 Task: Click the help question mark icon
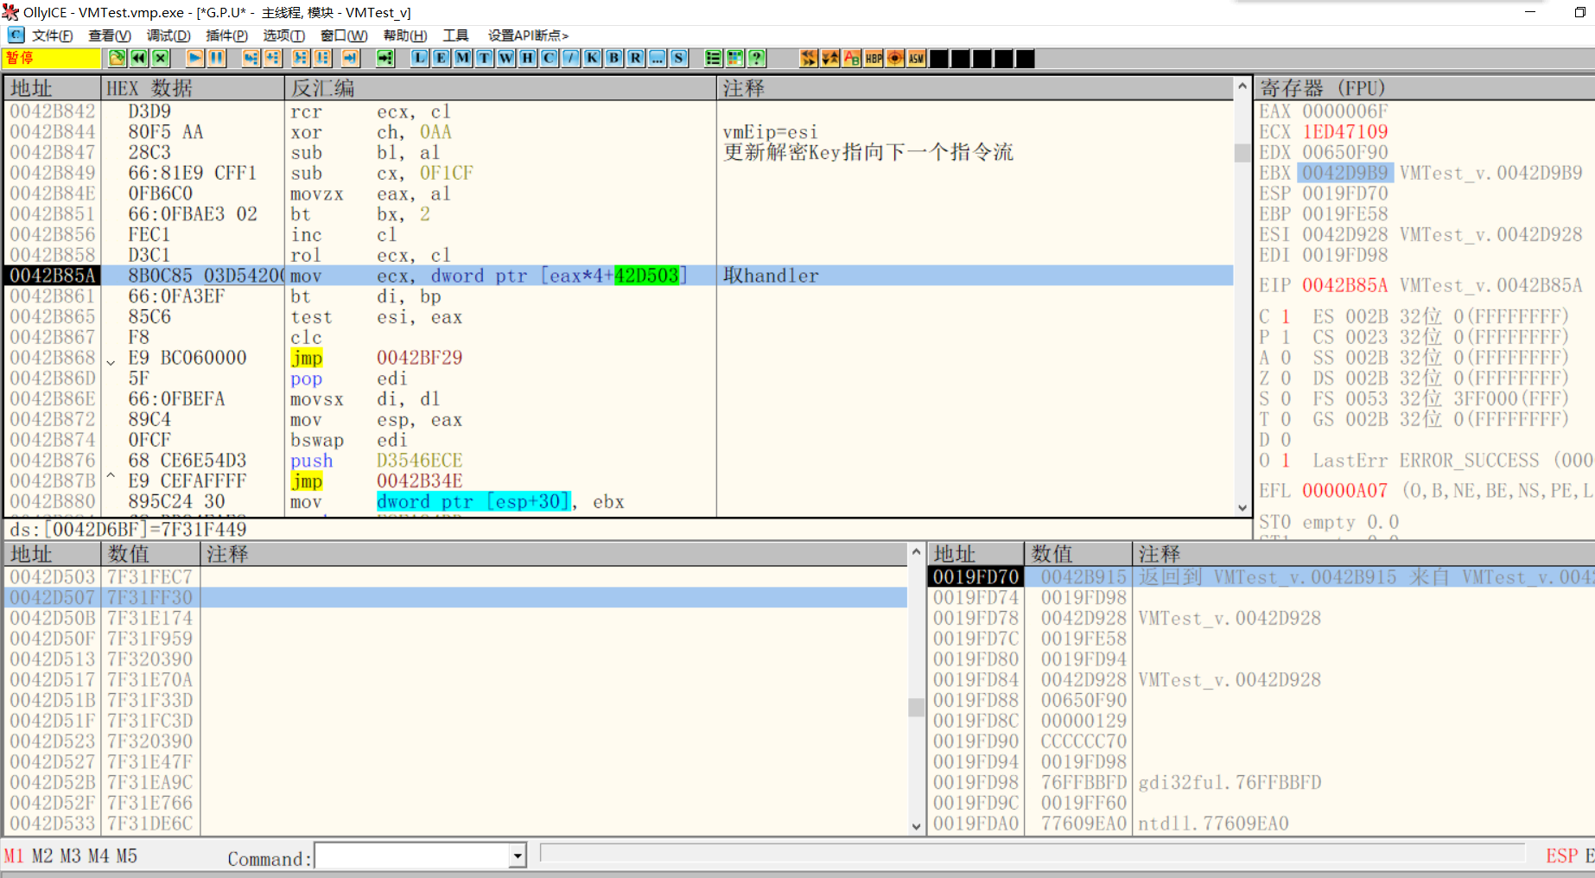point(758,58)
